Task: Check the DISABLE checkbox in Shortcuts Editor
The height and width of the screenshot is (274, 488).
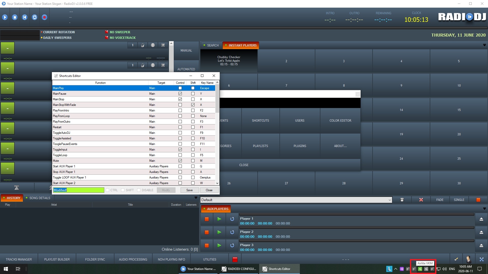Action: tap(139, 190)
